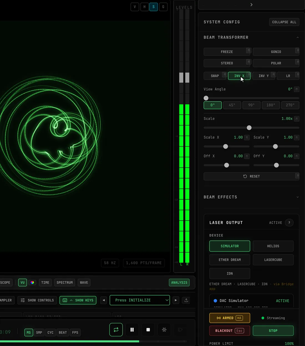Viewport: 305px width, 346px height.
Task: Switch to the WAVE view tab
Action: pos(84,283)
